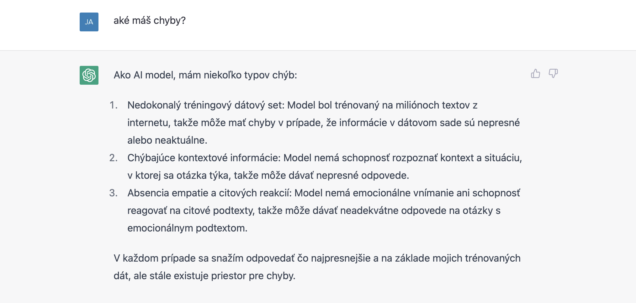Click the phrase "Absencia empatie a citových reakcií"
Screen dimensions: 636x303
pyautogui.click(x=209, y=193)
